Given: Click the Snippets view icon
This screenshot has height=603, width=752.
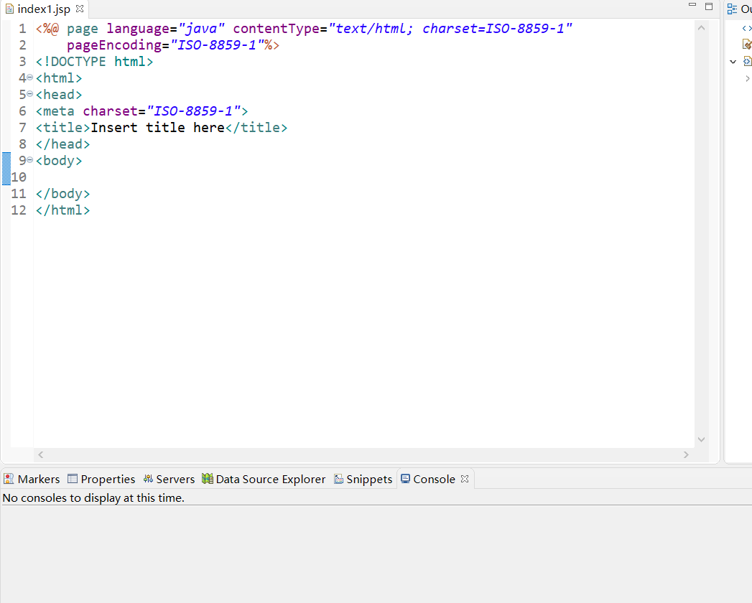Looking at the screenshot, I should pyautogui.click(x=338, y=479).
